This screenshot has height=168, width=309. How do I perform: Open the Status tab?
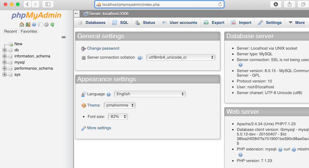pyautogui.click(x=145, y=23)
